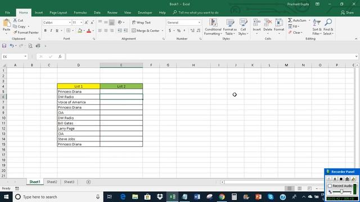The image size is (360, 202).
Task: Open the Font name dropdown
Action: tap(70, 22)
